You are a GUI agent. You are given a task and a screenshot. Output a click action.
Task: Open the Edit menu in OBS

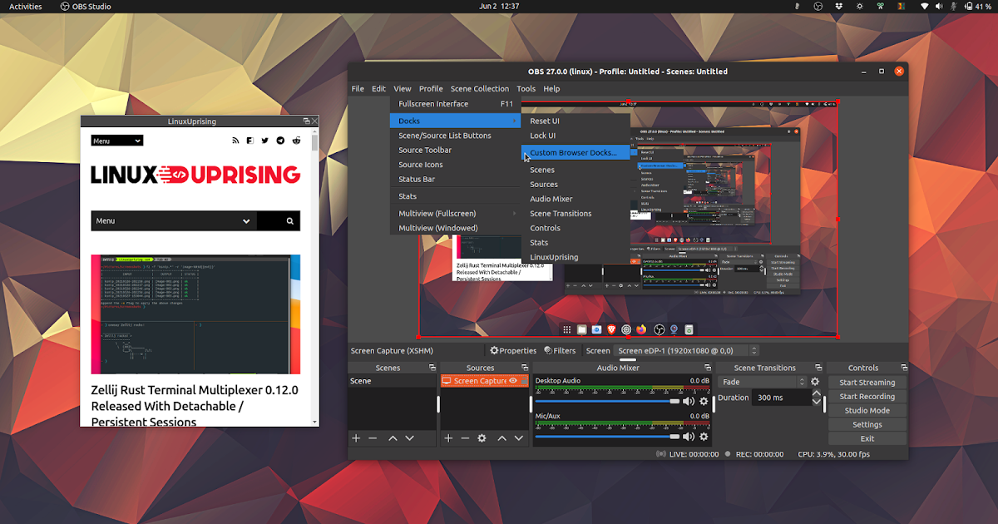[378, 89]
